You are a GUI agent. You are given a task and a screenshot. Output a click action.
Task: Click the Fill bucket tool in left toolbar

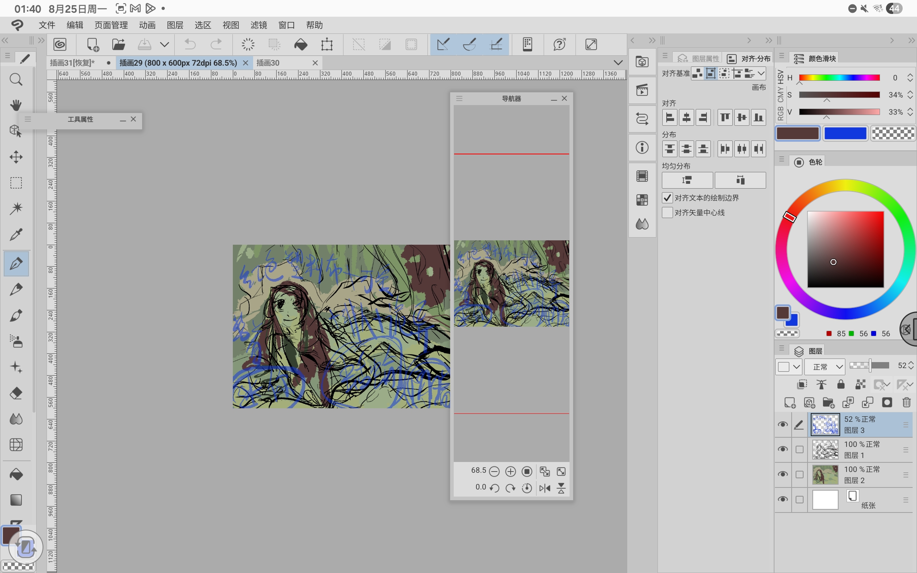16,474
